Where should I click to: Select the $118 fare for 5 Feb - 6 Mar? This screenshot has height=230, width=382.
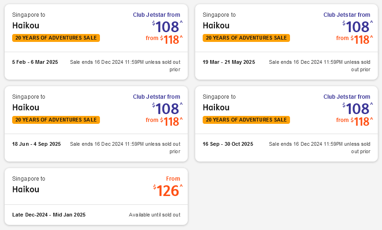coord(171,40)
